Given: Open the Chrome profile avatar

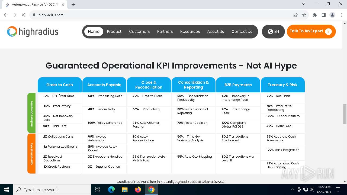Looking at the screenshot, I should click(332, 15).
